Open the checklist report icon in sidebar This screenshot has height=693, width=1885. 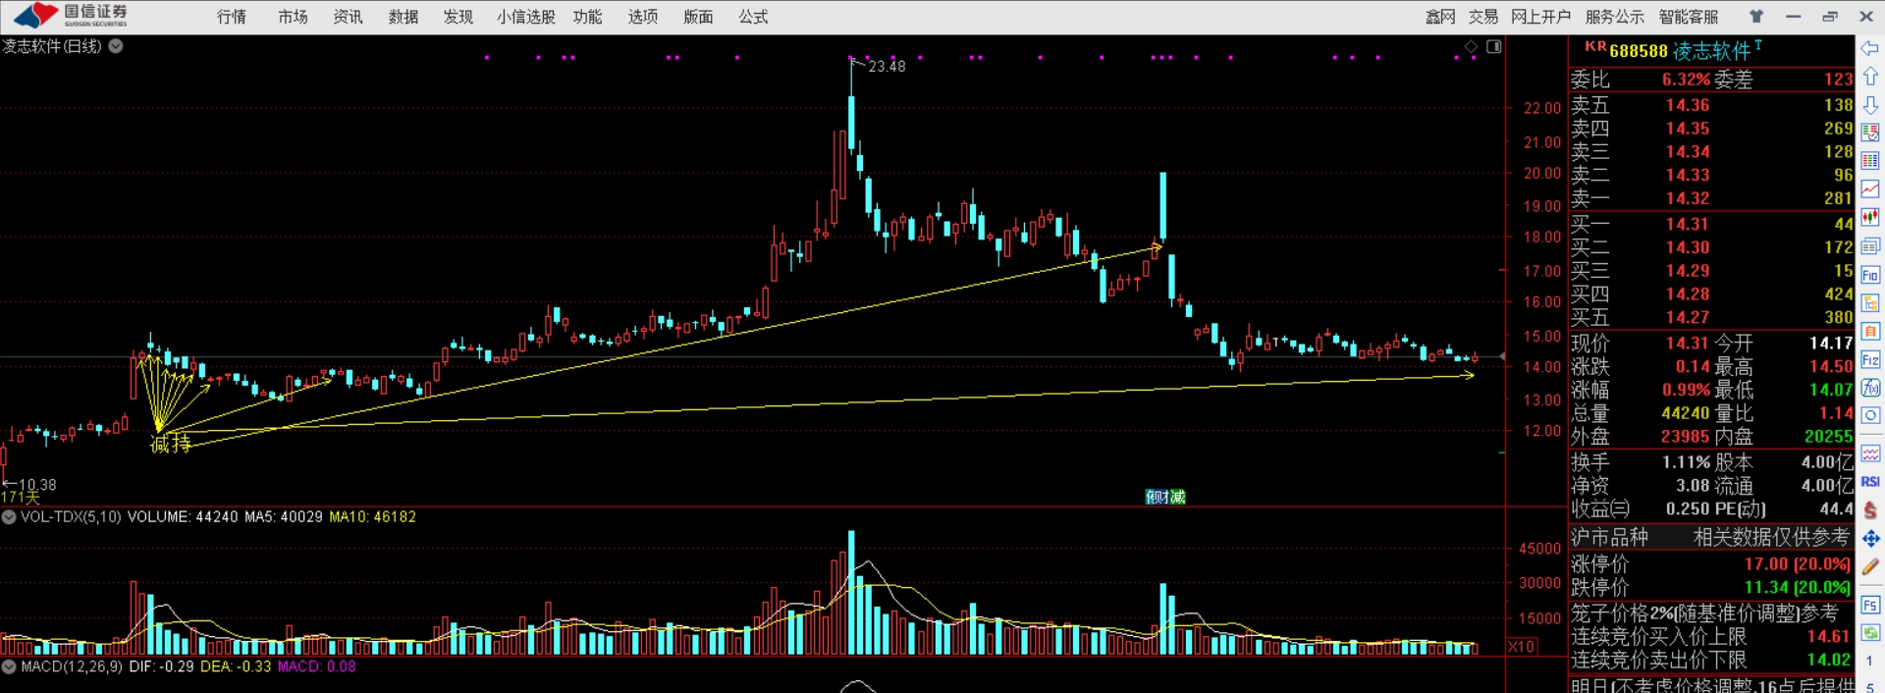coord(1870,133)
